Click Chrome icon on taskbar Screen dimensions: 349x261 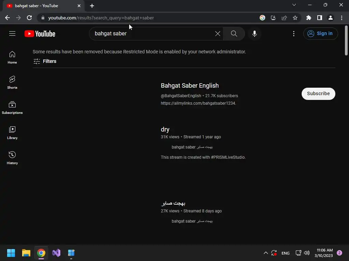[41, 253]
